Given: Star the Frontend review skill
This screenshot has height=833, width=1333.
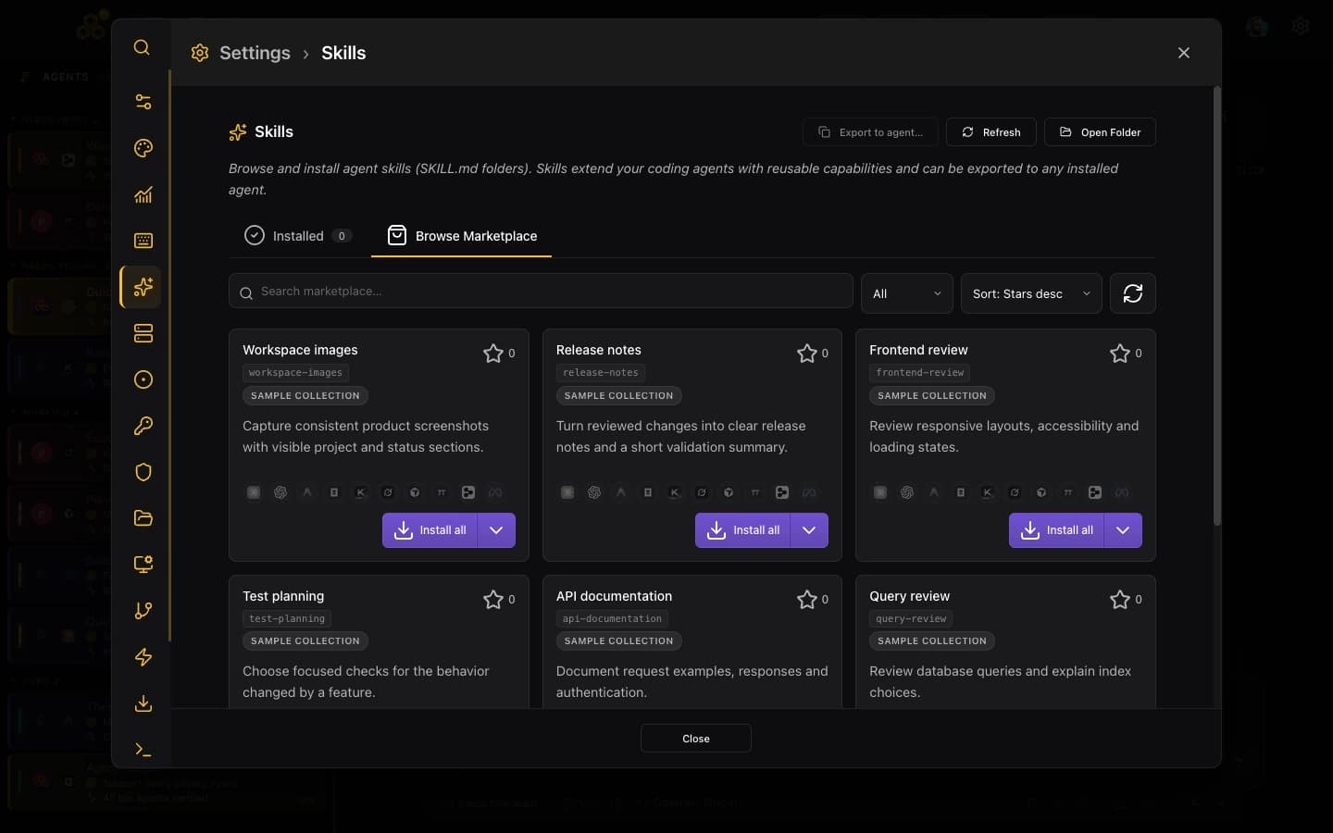Looking at the screenshot, I should (x=1120, y=353).
